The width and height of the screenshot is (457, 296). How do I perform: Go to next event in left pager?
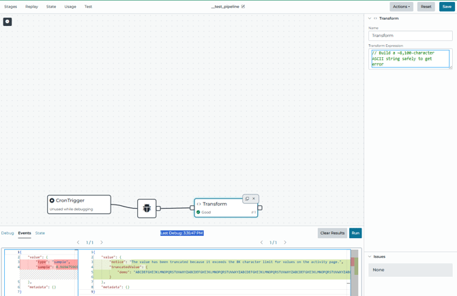102,242
